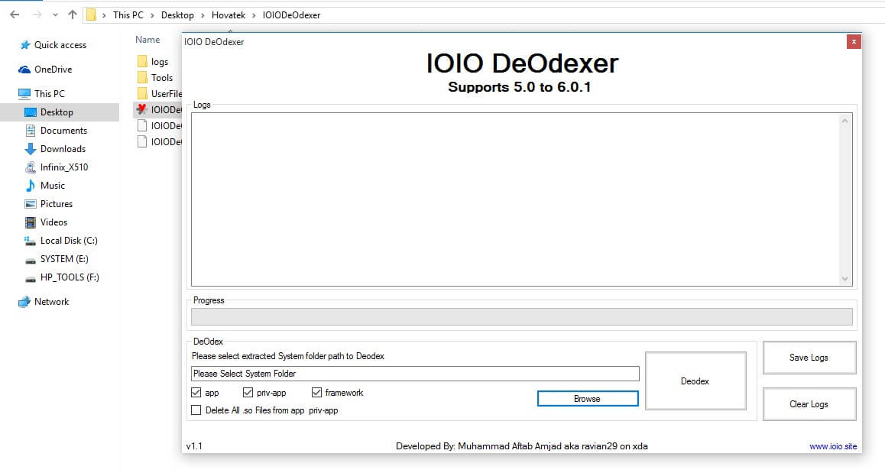Viewport: 885px width, 473px height.
Task: Click the Up arrow navigation icon
Action: tap(73, 15)
